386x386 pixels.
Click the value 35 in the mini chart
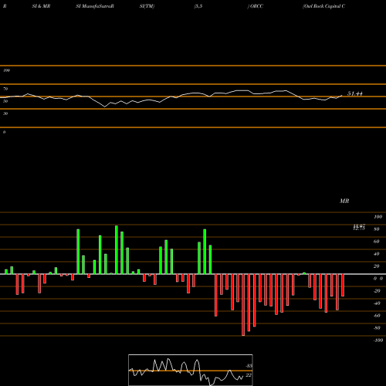pyautogui.click(x=249, y=366)
